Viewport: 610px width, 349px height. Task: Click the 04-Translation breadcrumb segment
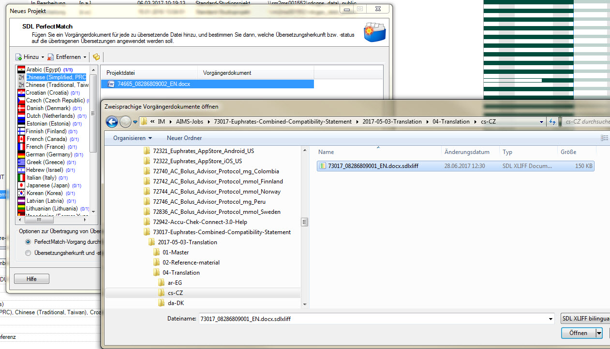click(451, 122)
